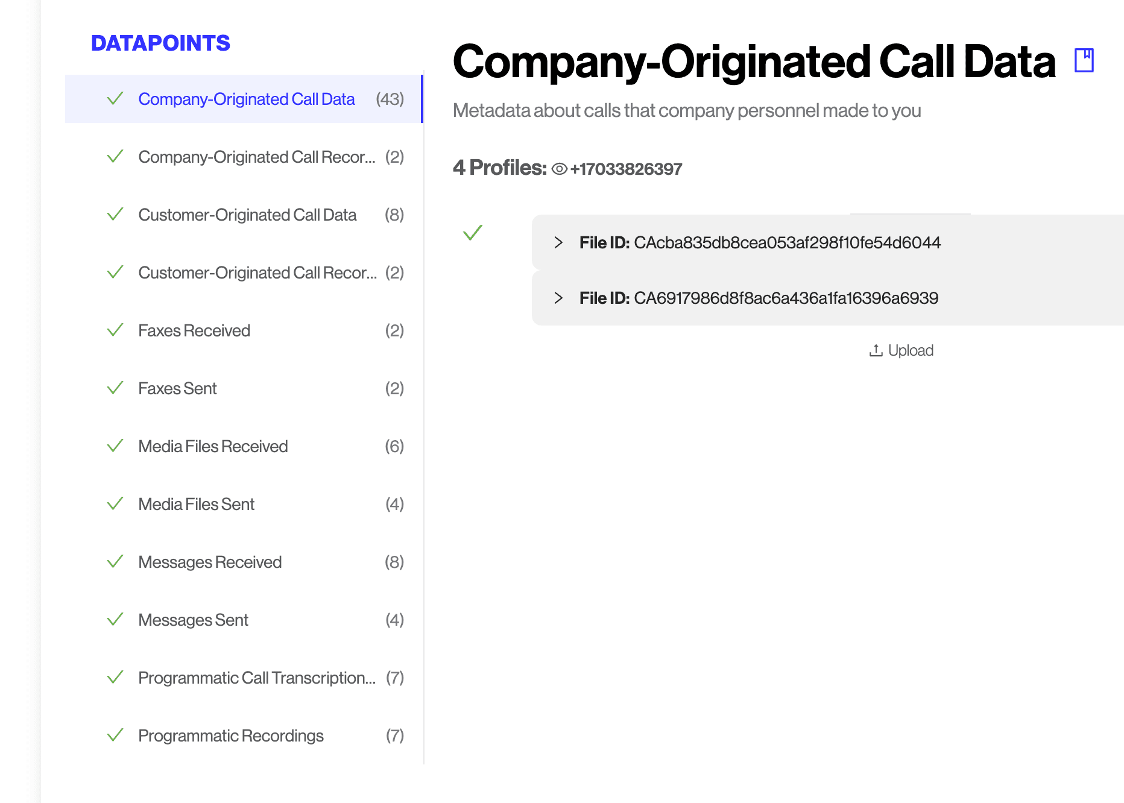This screenshot has height=803, width=1124.
Task: Click the checkmark icon beside Media Files Sent
Action: 115,504
